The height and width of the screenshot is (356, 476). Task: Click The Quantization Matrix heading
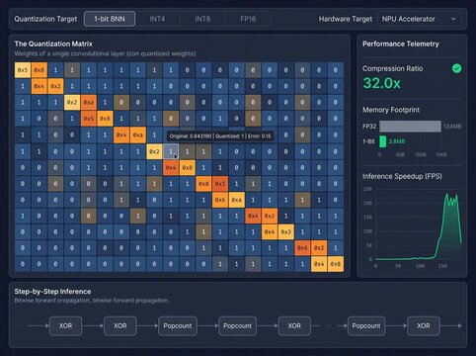pyautogui.click(x=53, y=44)
